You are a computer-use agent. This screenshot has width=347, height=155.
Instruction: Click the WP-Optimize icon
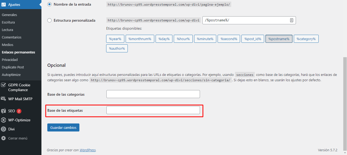(x=4, y=120)
